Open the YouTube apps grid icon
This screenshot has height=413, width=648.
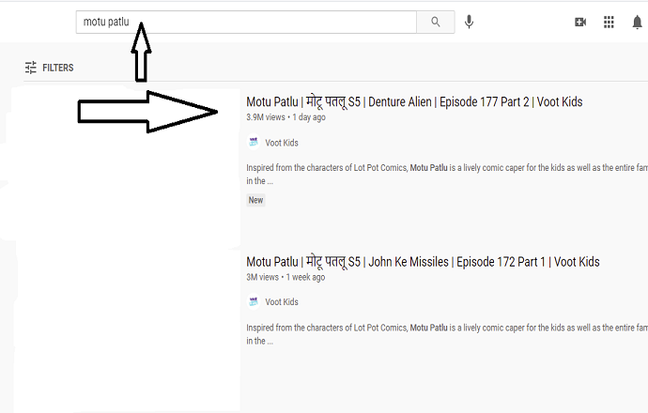(609, 22)
